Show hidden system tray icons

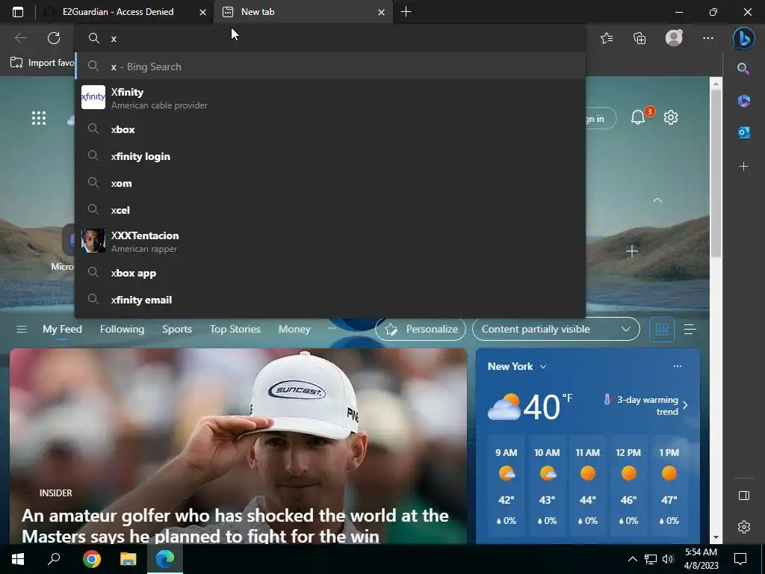[x=632, y=559]
